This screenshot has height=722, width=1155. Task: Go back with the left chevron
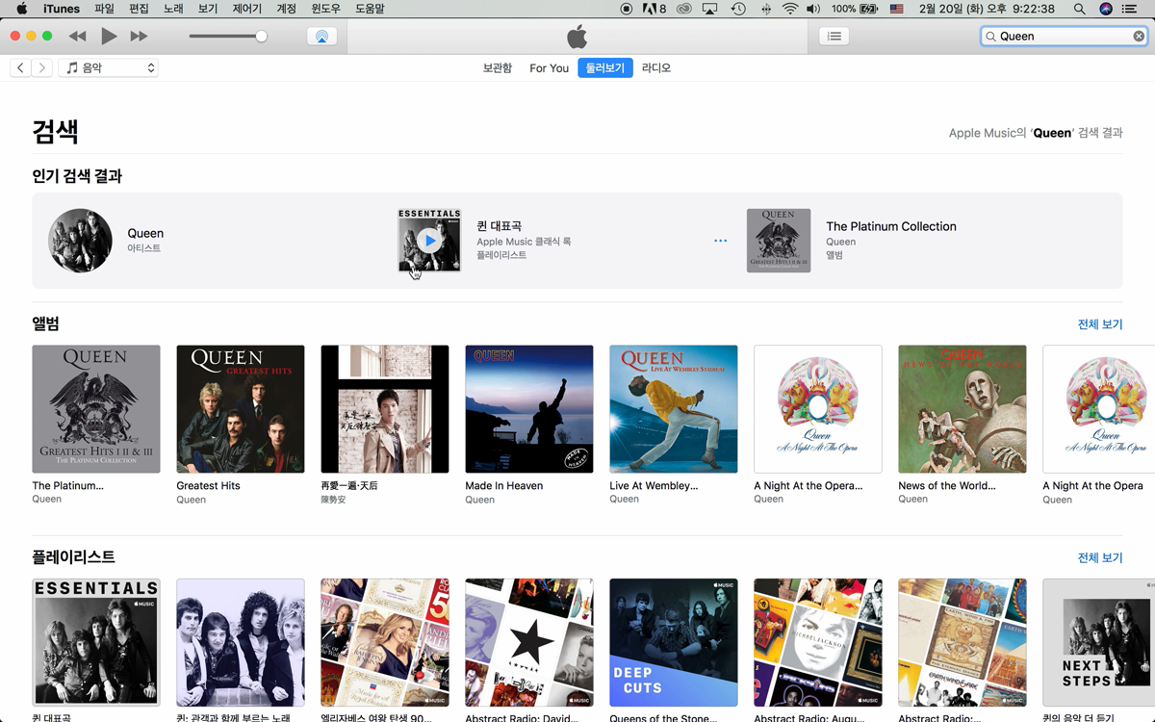coord(20,68)
